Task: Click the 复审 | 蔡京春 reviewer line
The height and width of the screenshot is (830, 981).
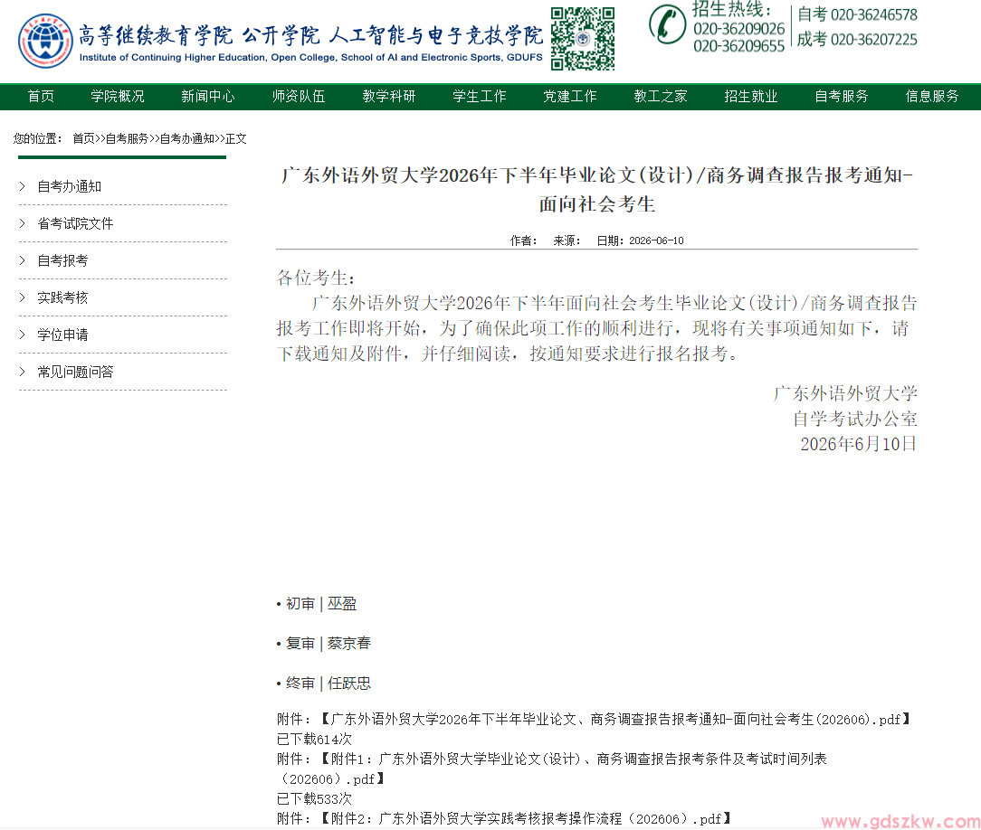Action: coord(323,643)
